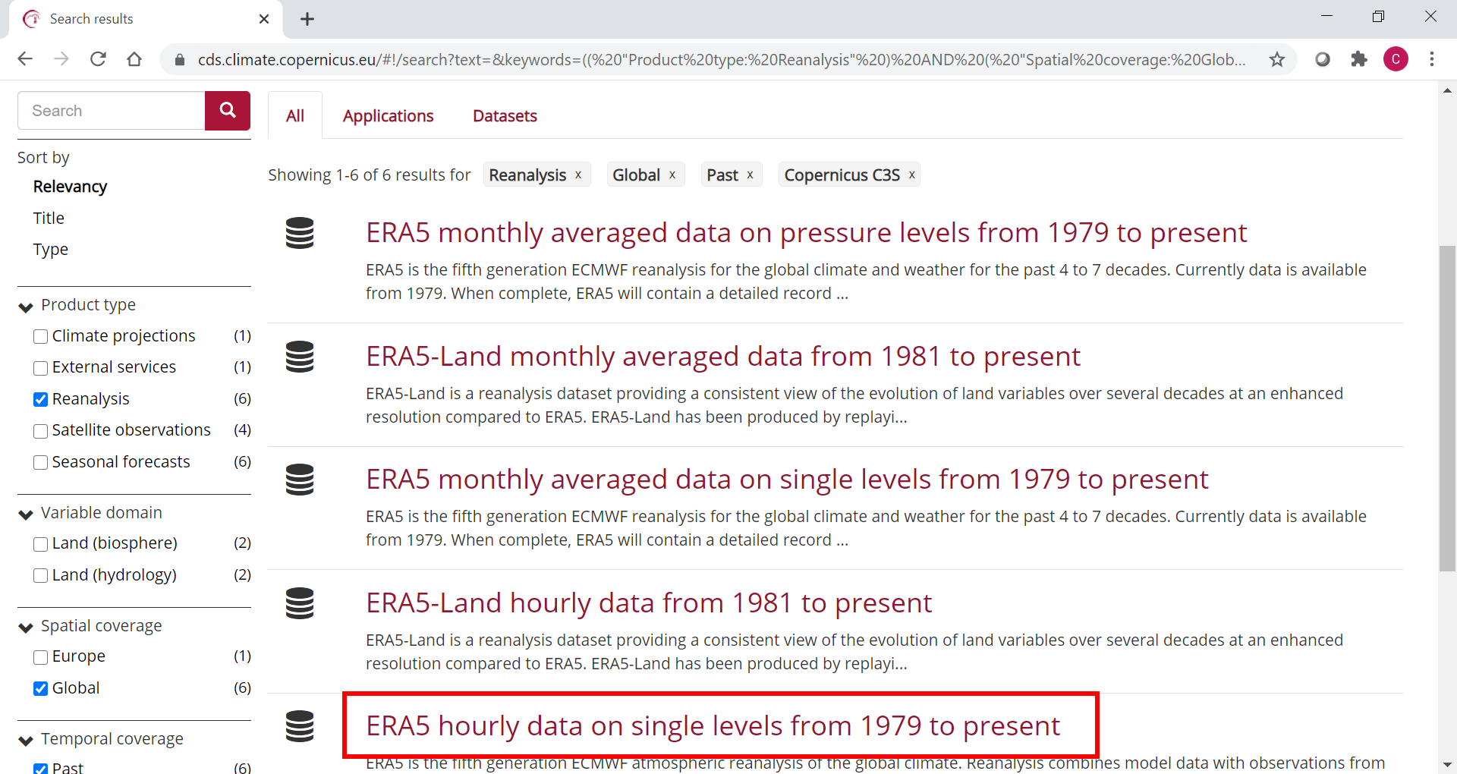Sort results by Relevancy
The image size is (1457, 774).
click(x=70, y=187)
